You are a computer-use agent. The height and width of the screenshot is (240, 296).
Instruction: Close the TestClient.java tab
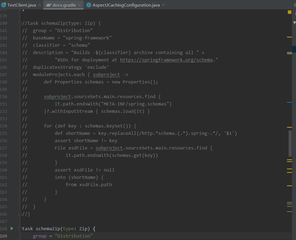[x=39, y=5]
